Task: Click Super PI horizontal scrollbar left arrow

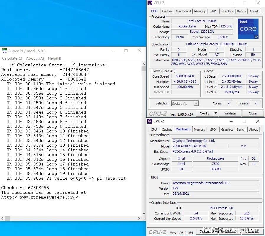Action: point(2,218)
